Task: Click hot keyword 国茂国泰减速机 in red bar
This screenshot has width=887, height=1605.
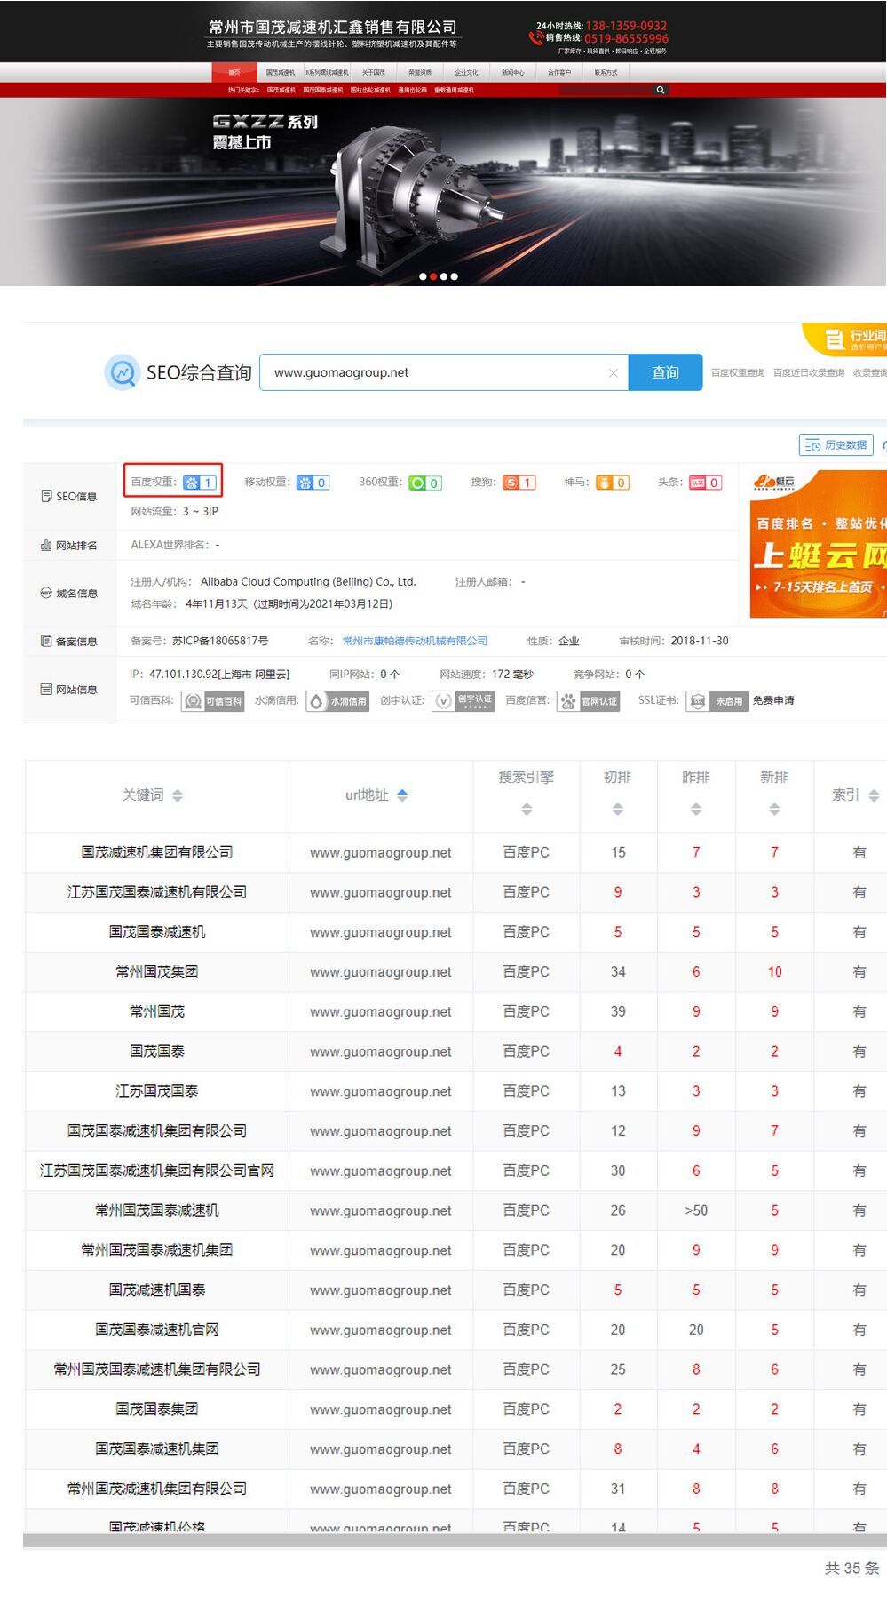Action: click(323, 90)
